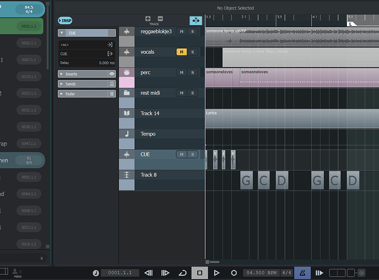This screenshot has width=379, height=280.
Task: Toggle the INSP inspector button
Action: point(65,21)
